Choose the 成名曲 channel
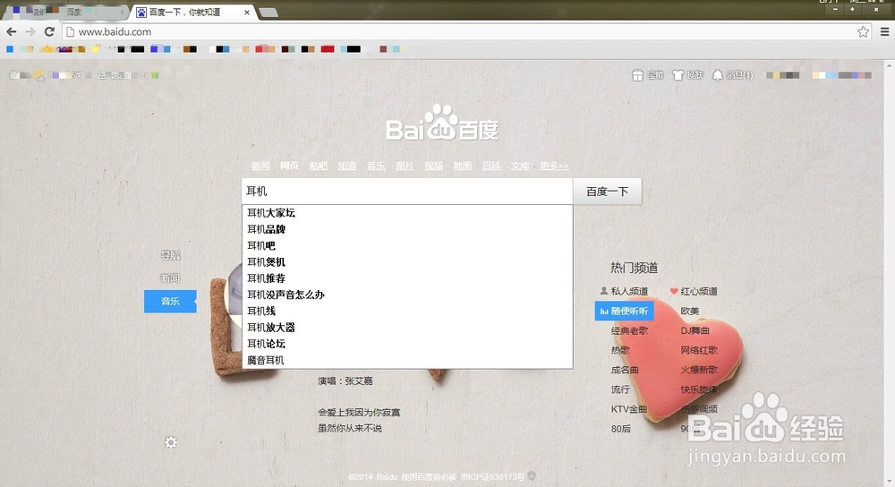This screenshot has width=895, height=487. 625,370
